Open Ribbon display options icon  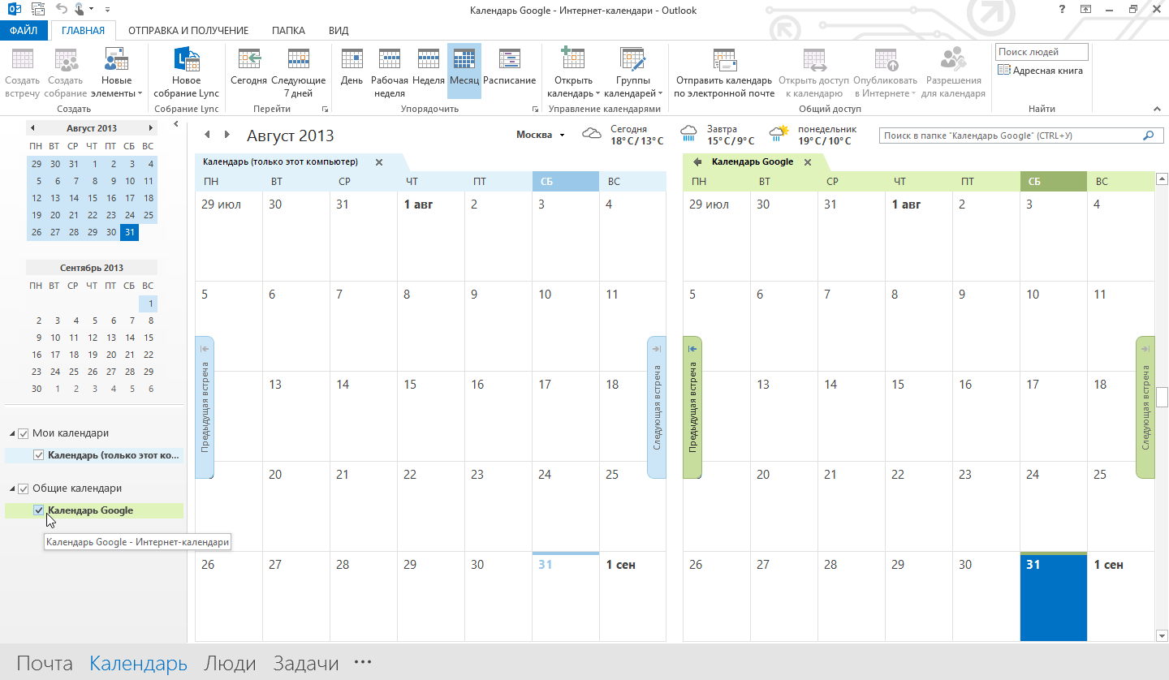(1085, 10)
